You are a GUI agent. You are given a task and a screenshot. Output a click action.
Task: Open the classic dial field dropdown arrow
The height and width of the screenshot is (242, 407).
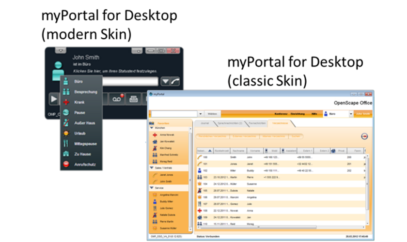[201, 114]
